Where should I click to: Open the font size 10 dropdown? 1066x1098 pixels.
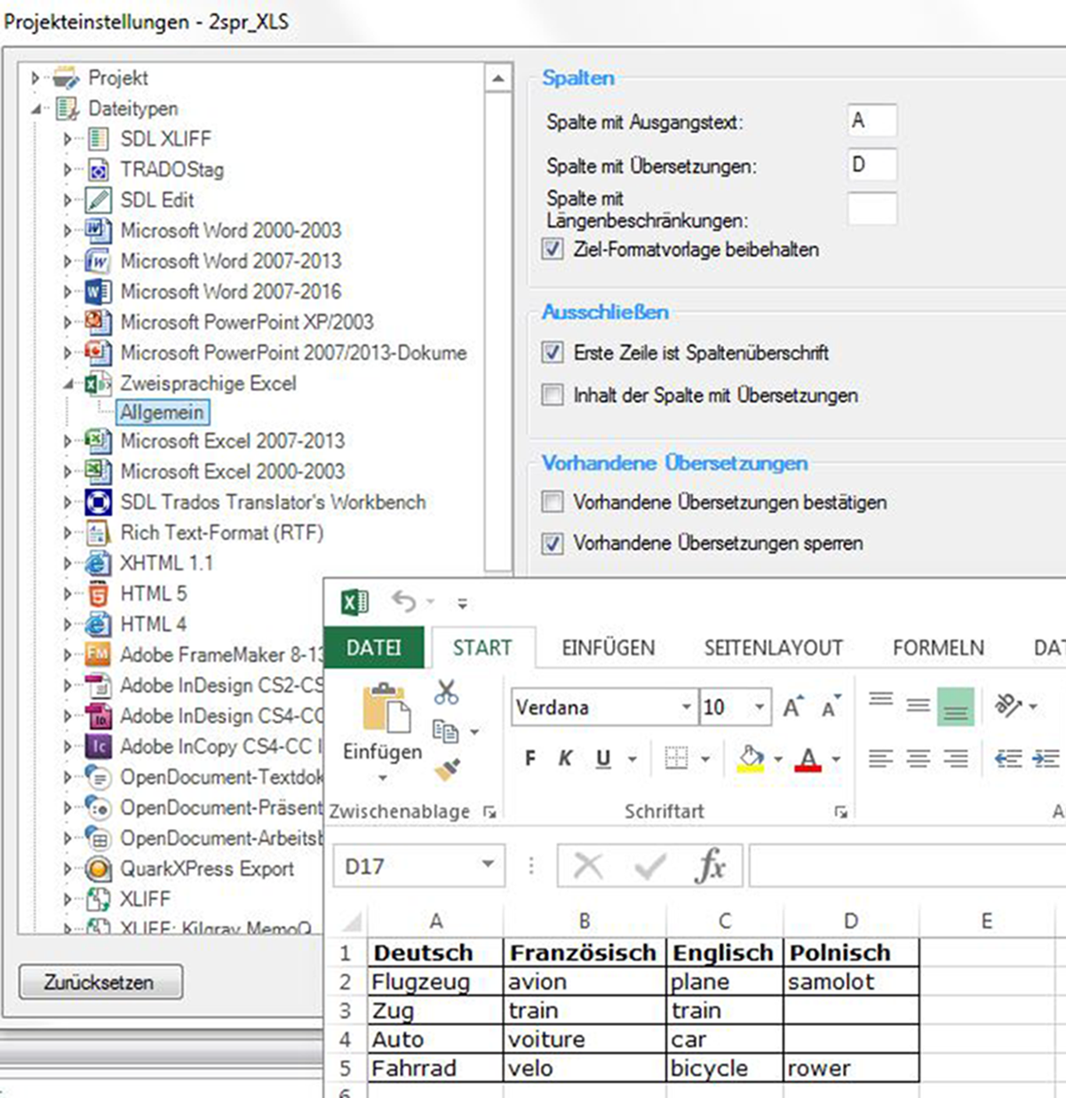(x=760, y=707)
